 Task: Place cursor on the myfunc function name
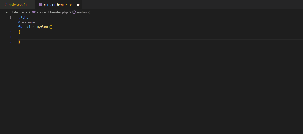43,27
